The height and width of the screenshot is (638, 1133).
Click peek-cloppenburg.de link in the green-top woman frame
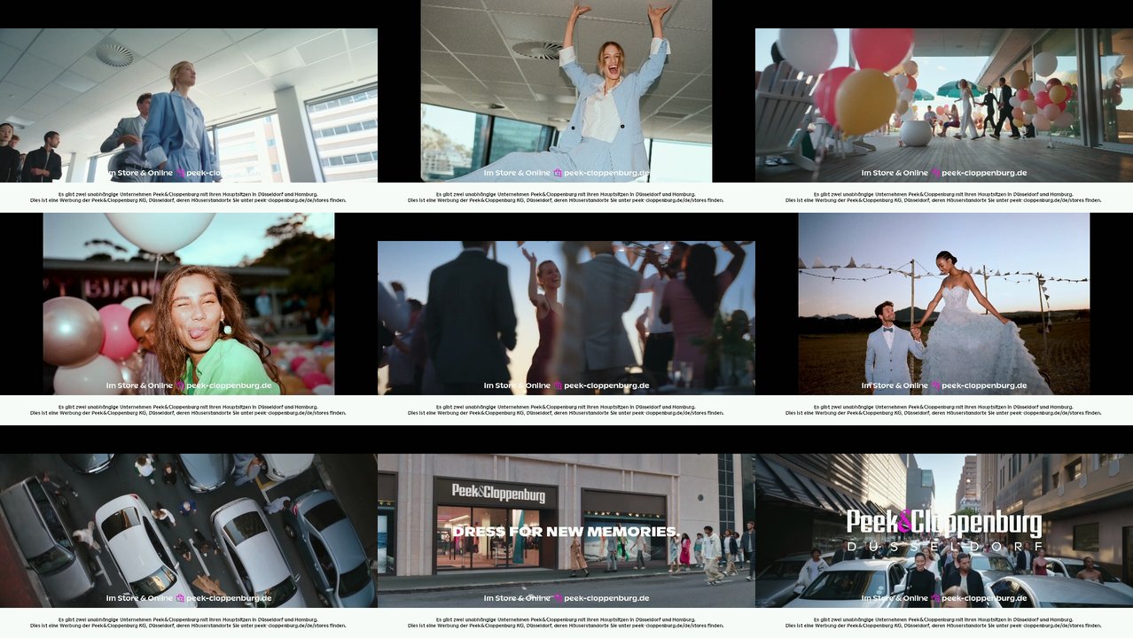pos(229,385)
